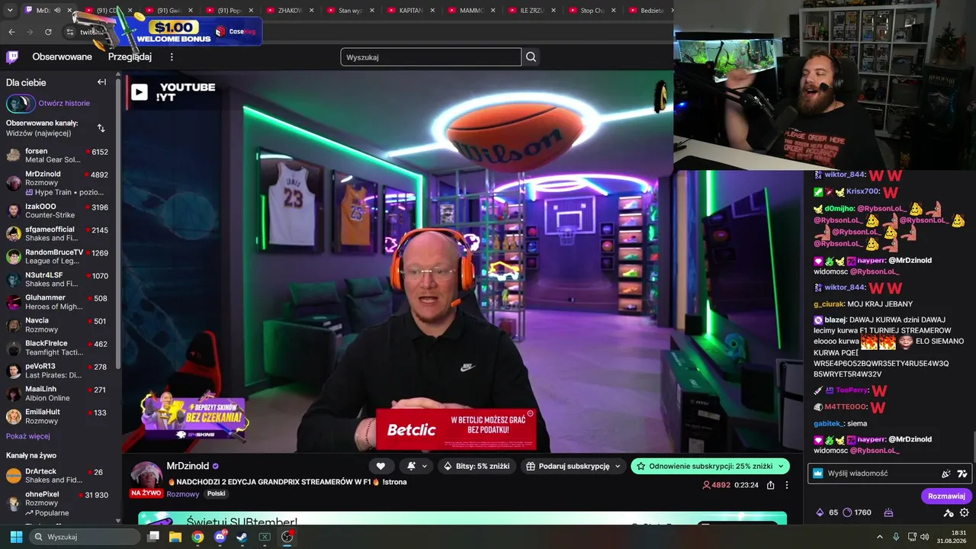976x549 pixels.
Task: Click the skins deposit ad overlay
Action: click(x=194, y=417)
